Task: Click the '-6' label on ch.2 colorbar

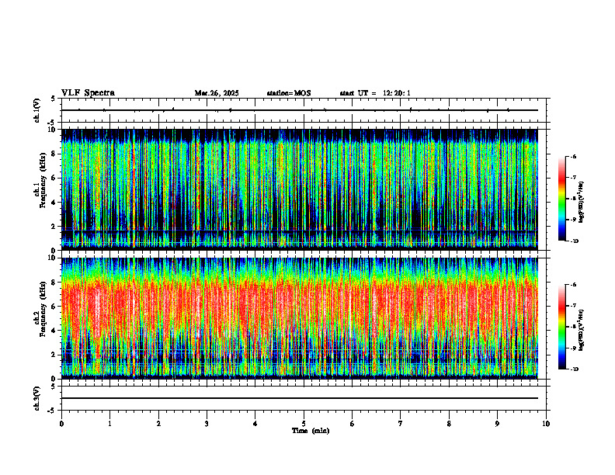Action: click(x=573, y=285)
